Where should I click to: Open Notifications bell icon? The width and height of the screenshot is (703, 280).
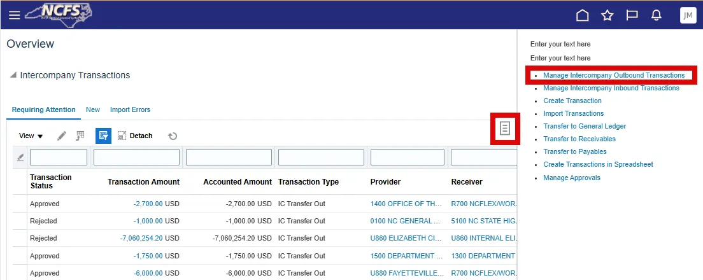[656, 15]
